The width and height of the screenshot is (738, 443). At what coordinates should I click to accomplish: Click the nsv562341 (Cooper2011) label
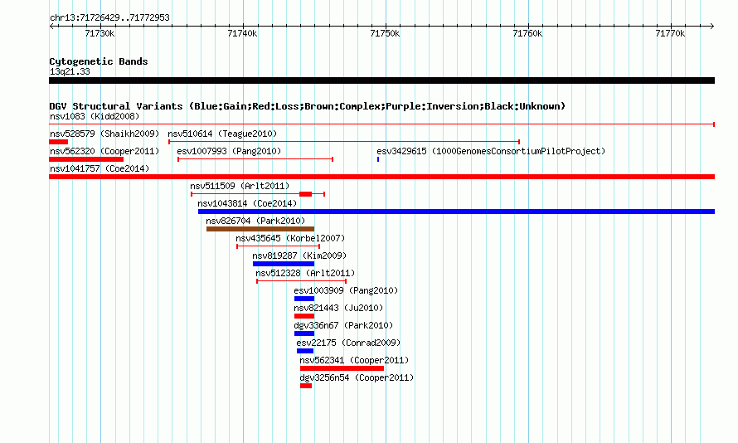tap(354, 360)
